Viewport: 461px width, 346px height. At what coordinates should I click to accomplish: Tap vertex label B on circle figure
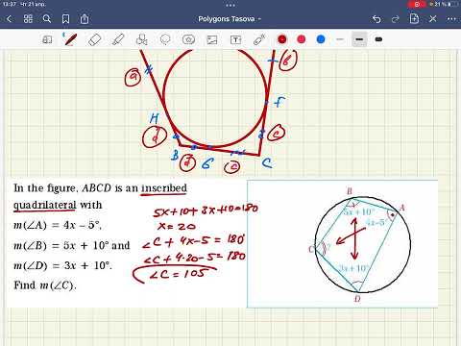(x=350, y=191)
